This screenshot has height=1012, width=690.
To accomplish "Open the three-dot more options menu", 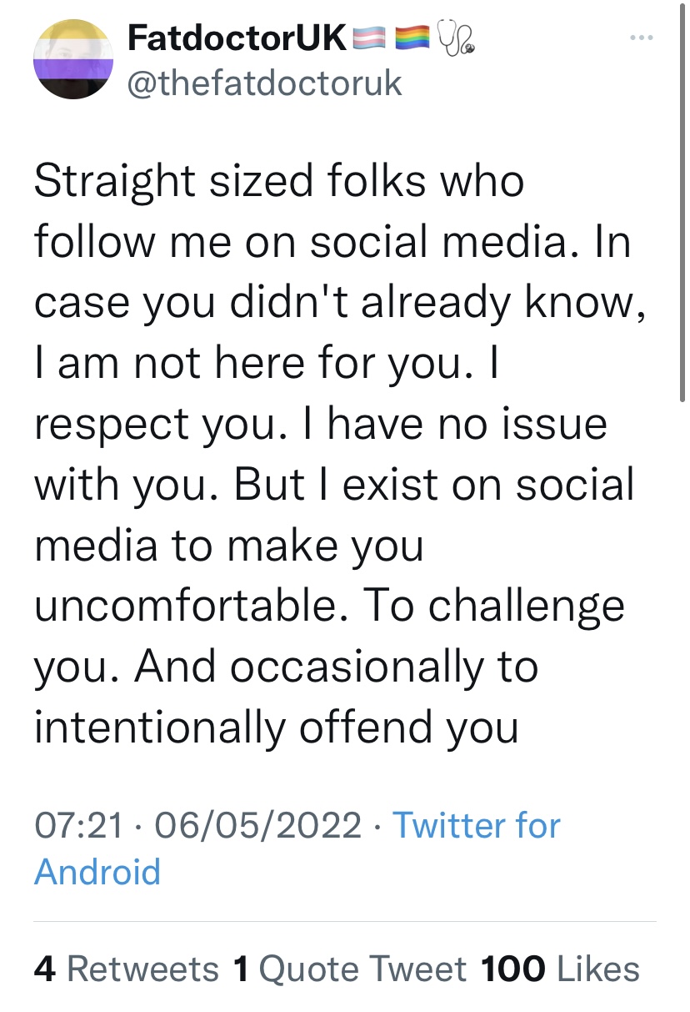I will point(640,39).
